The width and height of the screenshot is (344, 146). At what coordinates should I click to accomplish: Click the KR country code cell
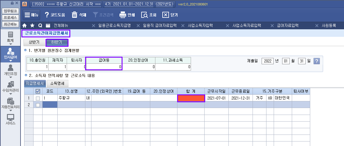(270, 98)
